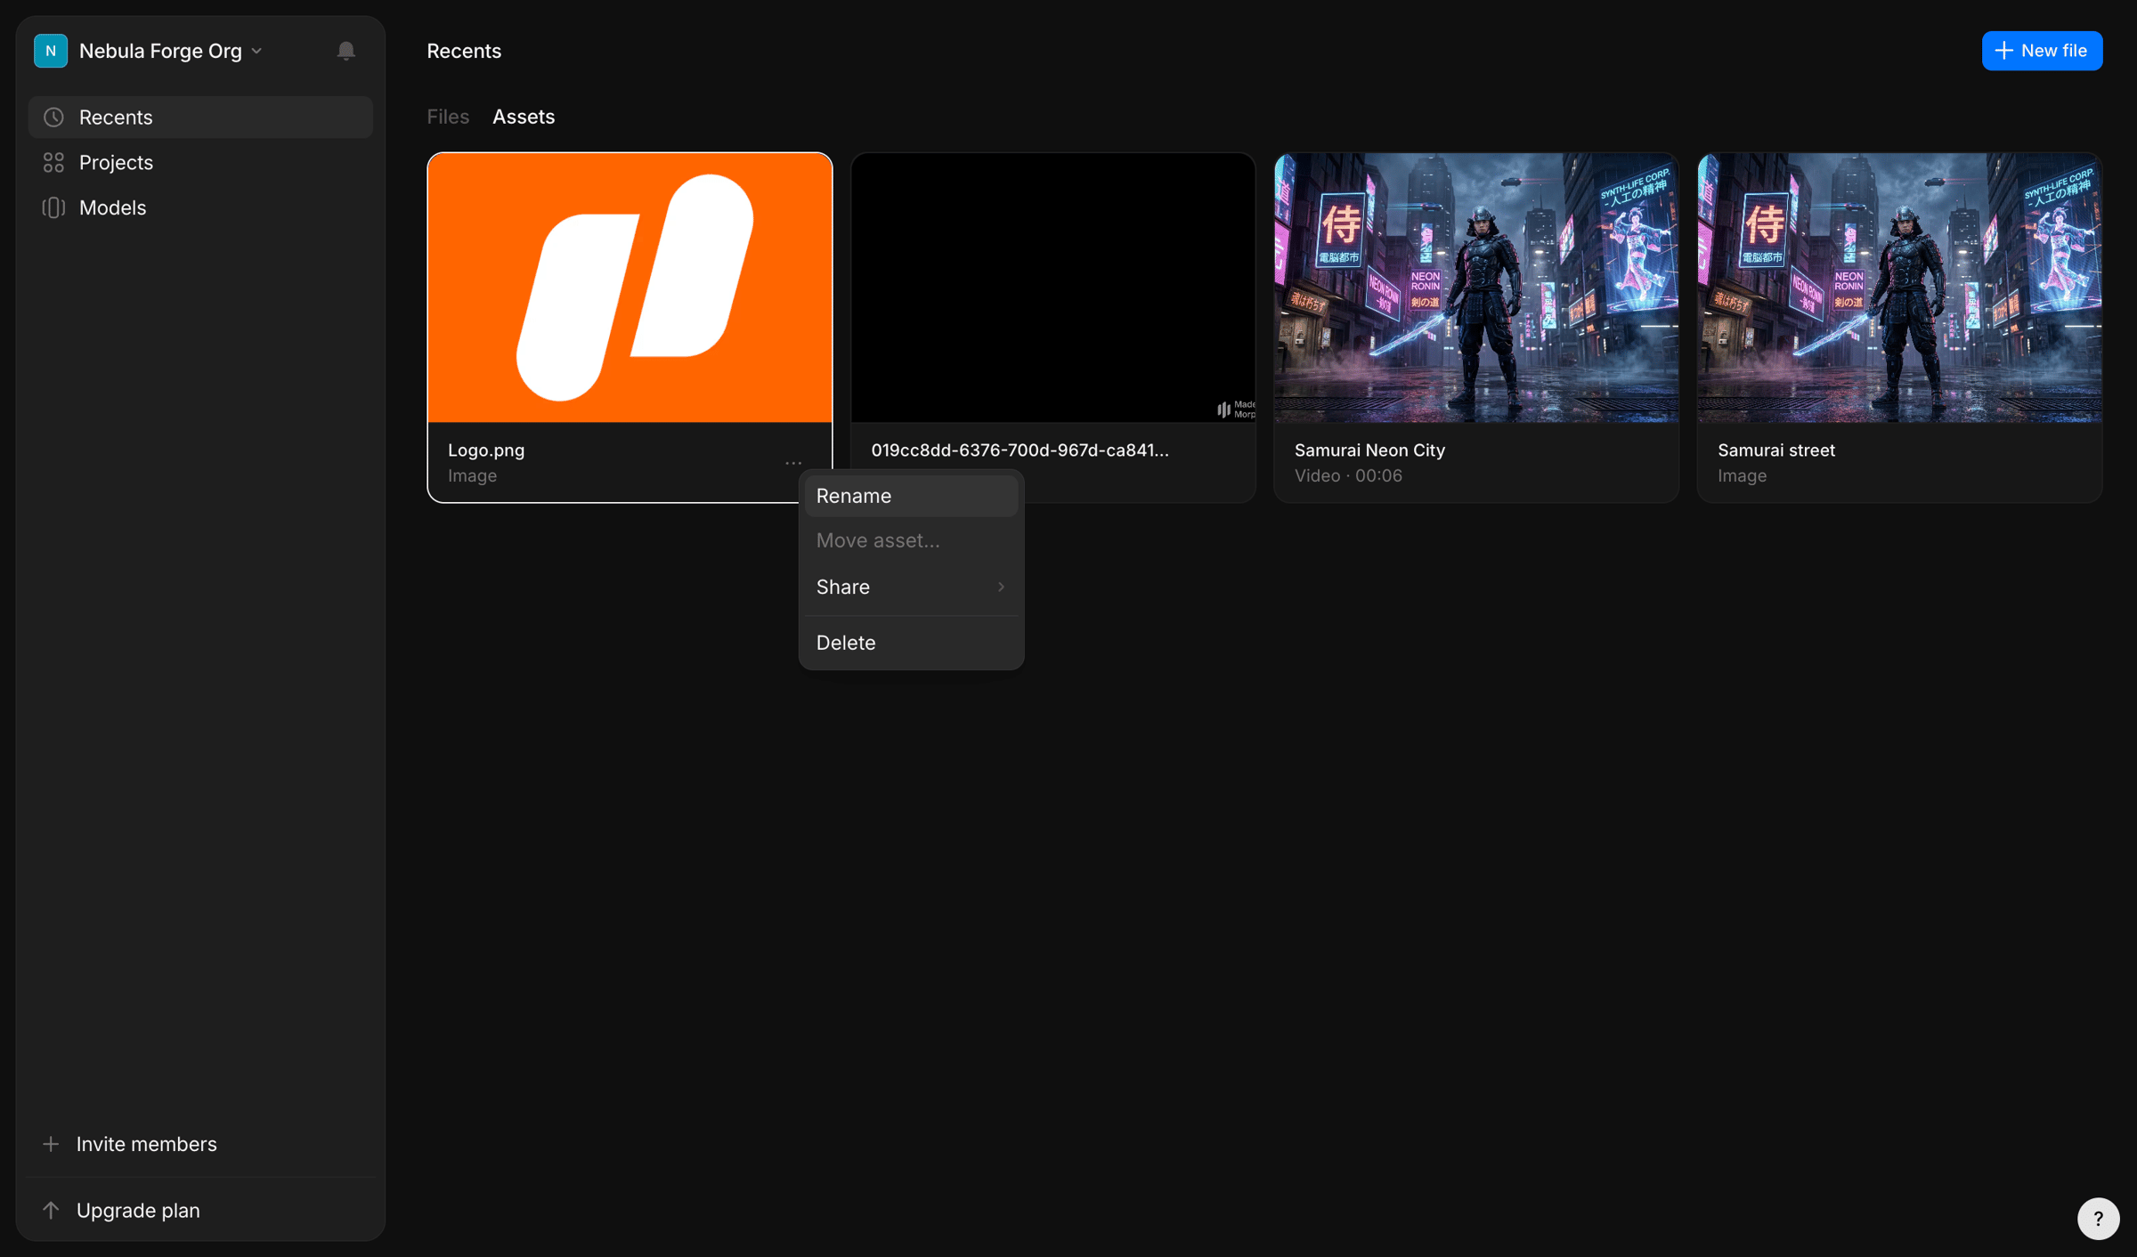Switch to the Files tab
Screen dimensions: 2137x1257
pyautogui.click(x=448, y=117)
